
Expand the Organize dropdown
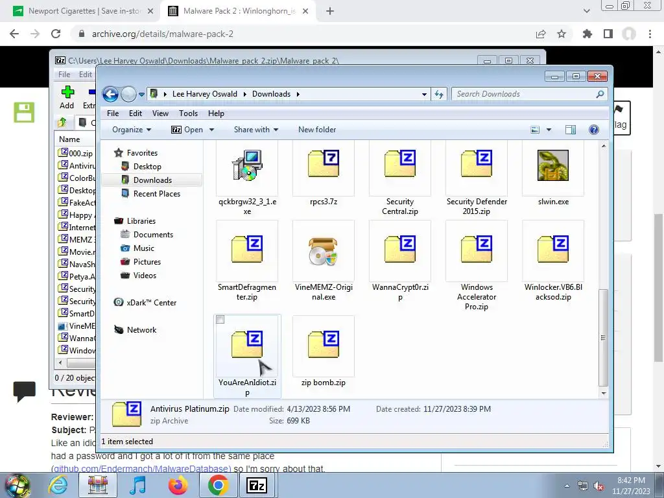[132, 130]
